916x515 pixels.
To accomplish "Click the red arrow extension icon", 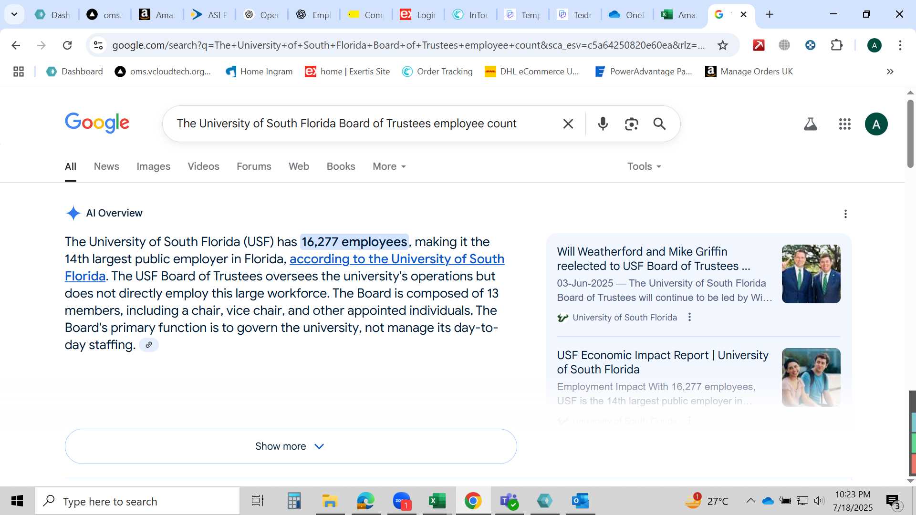I will pos(759,45).
